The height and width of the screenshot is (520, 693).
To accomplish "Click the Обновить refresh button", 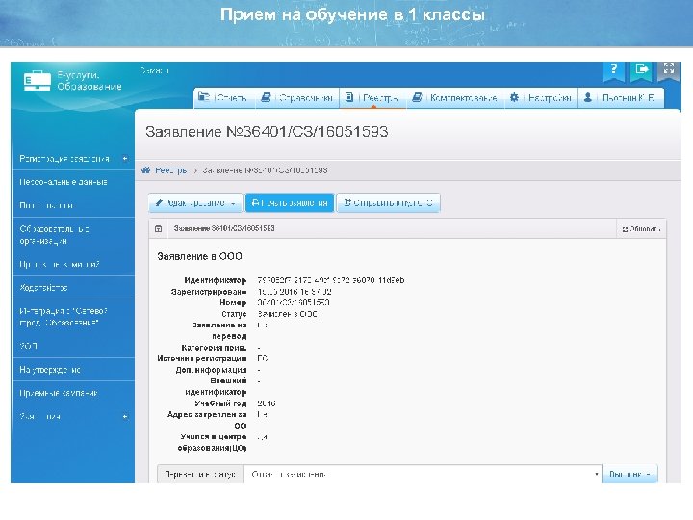I will (641, 229).
